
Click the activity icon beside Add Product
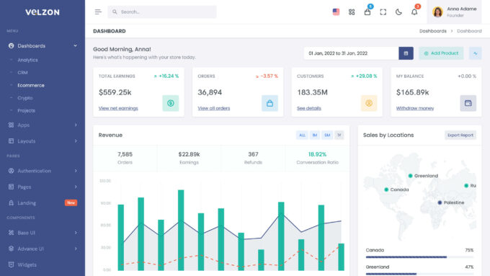(x=476, y=53)
